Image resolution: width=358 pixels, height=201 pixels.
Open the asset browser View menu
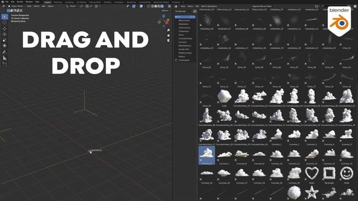[x=183, y=6]
